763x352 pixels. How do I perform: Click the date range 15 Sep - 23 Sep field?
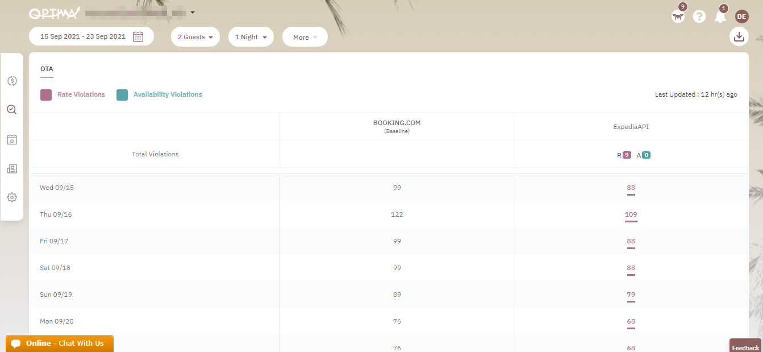91,36
